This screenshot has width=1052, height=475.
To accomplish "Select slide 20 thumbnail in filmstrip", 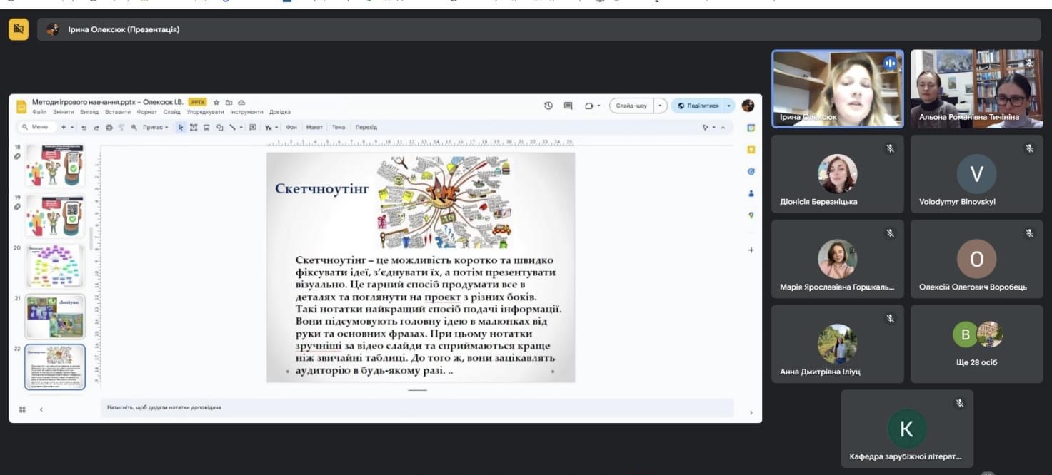I will 55,266.
